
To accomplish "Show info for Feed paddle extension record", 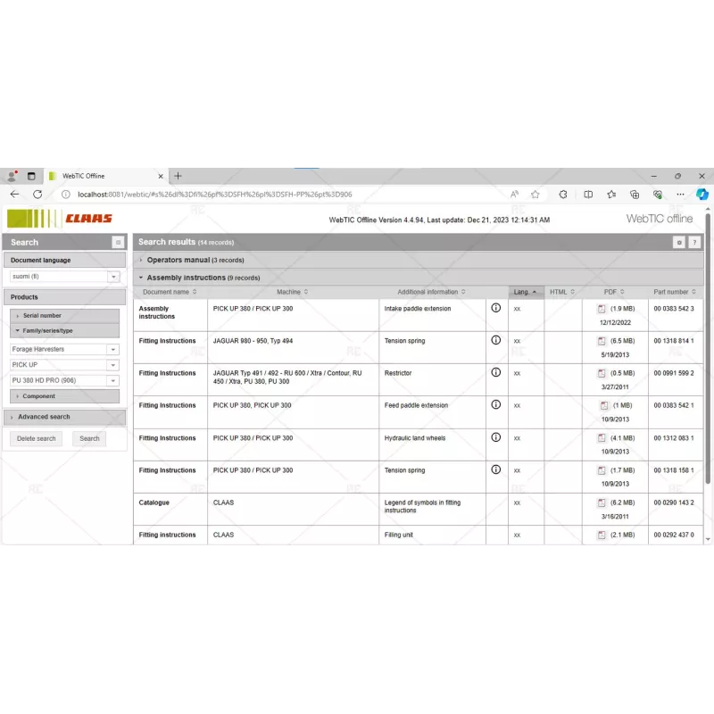I will 497,405.
